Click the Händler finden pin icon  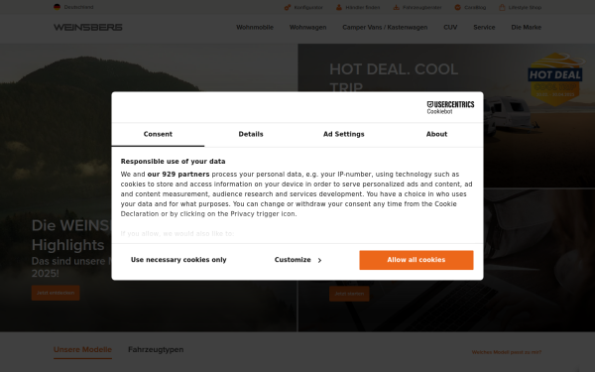(339, 7)
